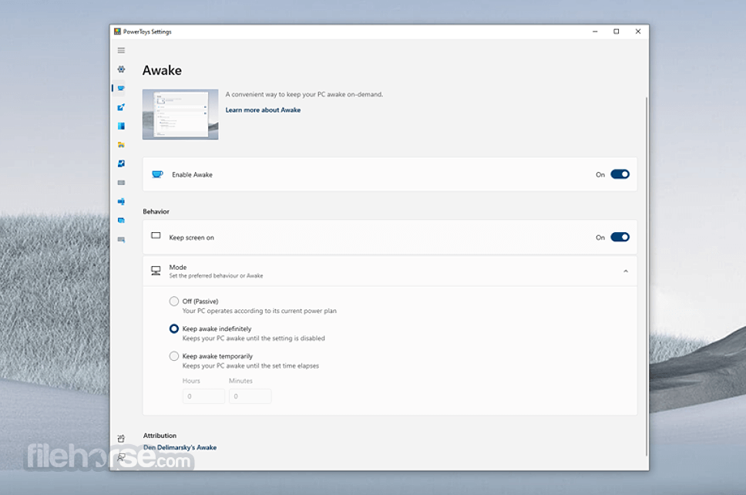The image size is (746, 495).
Task: Click the vertical scrollbar of settings page
Action: pyautogui.click(x=647, y=276)
